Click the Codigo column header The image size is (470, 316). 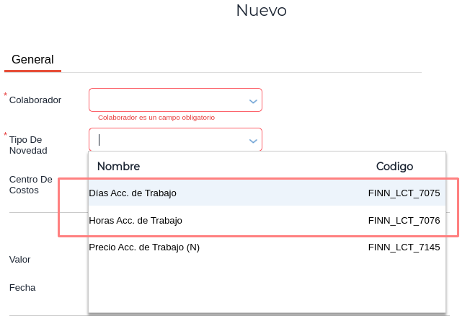click(394, 167)
